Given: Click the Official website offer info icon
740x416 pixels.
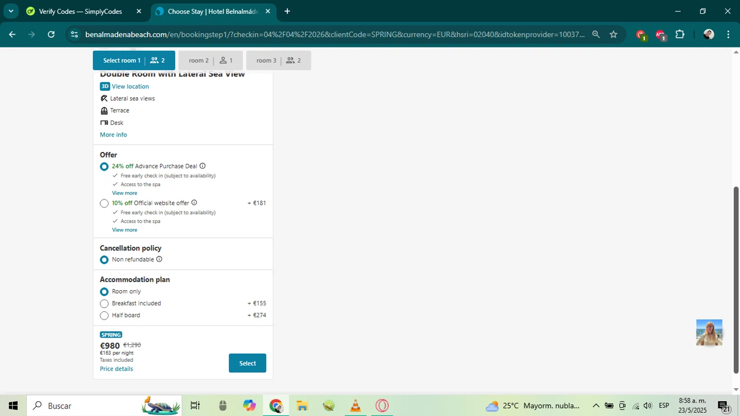Looking at the screenshot, I should point(194,203).
